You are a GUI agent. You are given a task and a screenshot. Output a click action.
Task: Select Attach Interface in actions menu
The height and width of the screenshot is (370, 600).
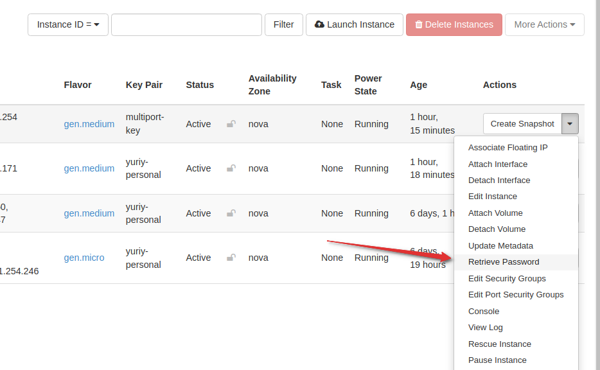tap(498, 164)
